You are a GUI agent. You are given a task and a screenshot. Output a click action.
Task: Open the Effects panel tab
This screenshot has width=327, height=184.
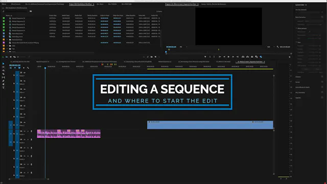[4, 4]
